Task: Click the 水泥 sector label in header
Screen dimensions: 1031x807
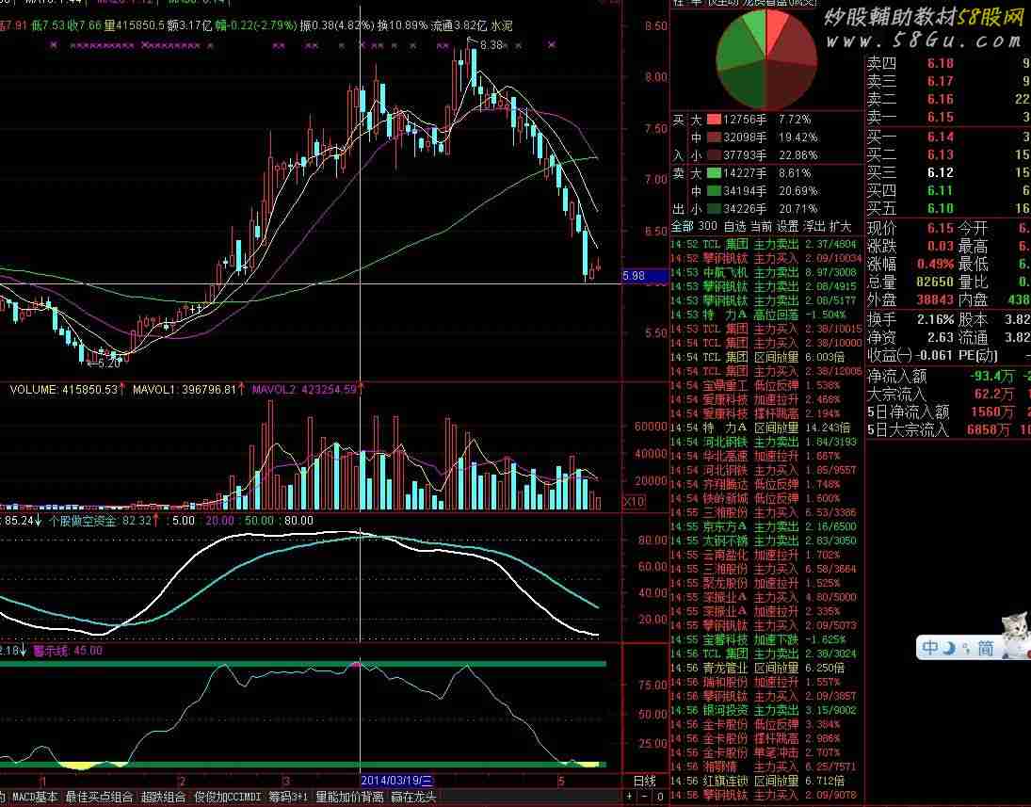Action: (x=502, y=25)
